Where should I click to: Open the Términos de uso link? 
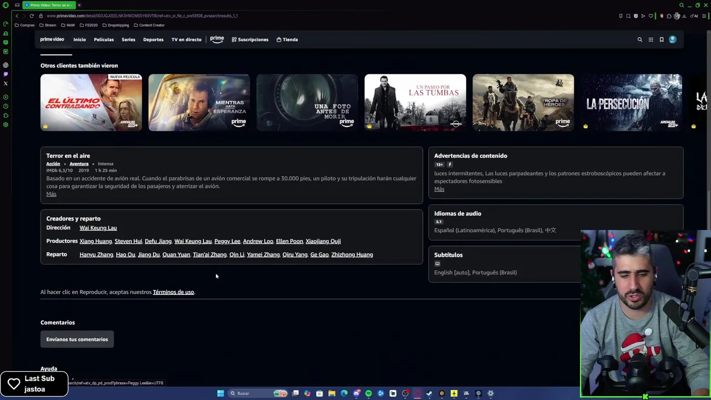[173, 292]
